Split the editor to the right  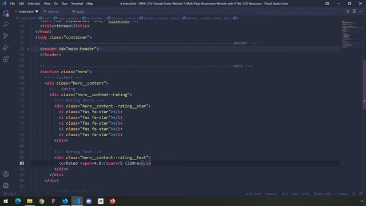tap(355, 11)
